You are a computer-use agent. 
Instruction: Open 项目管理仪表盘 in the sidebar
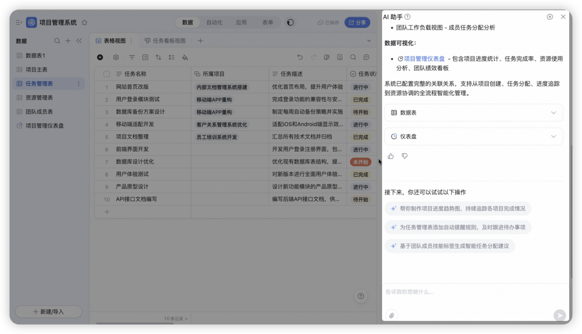pyautogui.click(x=49, y=126)
